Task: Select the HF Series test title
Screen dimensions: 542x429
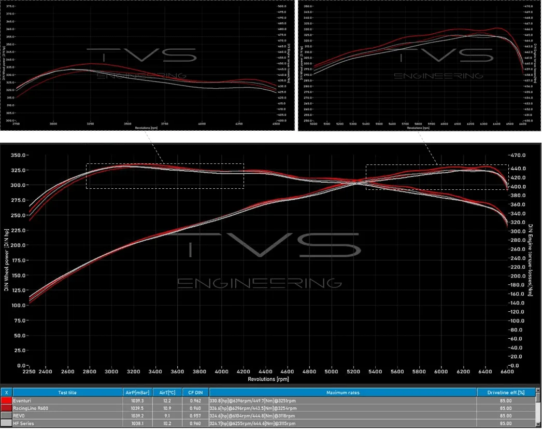Action: (23, 423)
